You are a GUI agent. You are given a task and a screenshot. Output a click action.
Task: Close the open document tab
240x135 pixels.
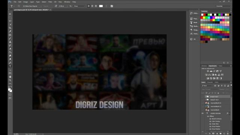point(50,10)
